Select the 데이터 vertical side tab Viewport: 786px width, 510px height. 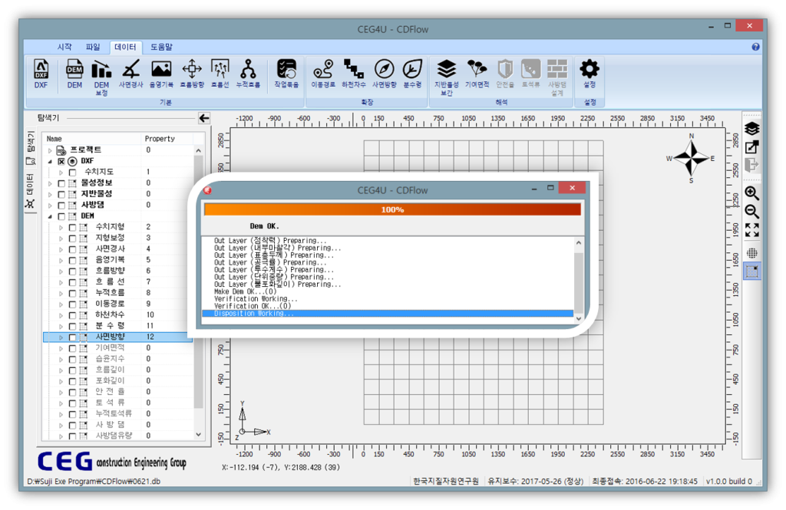pyautogui.click(x=31, y=191)
